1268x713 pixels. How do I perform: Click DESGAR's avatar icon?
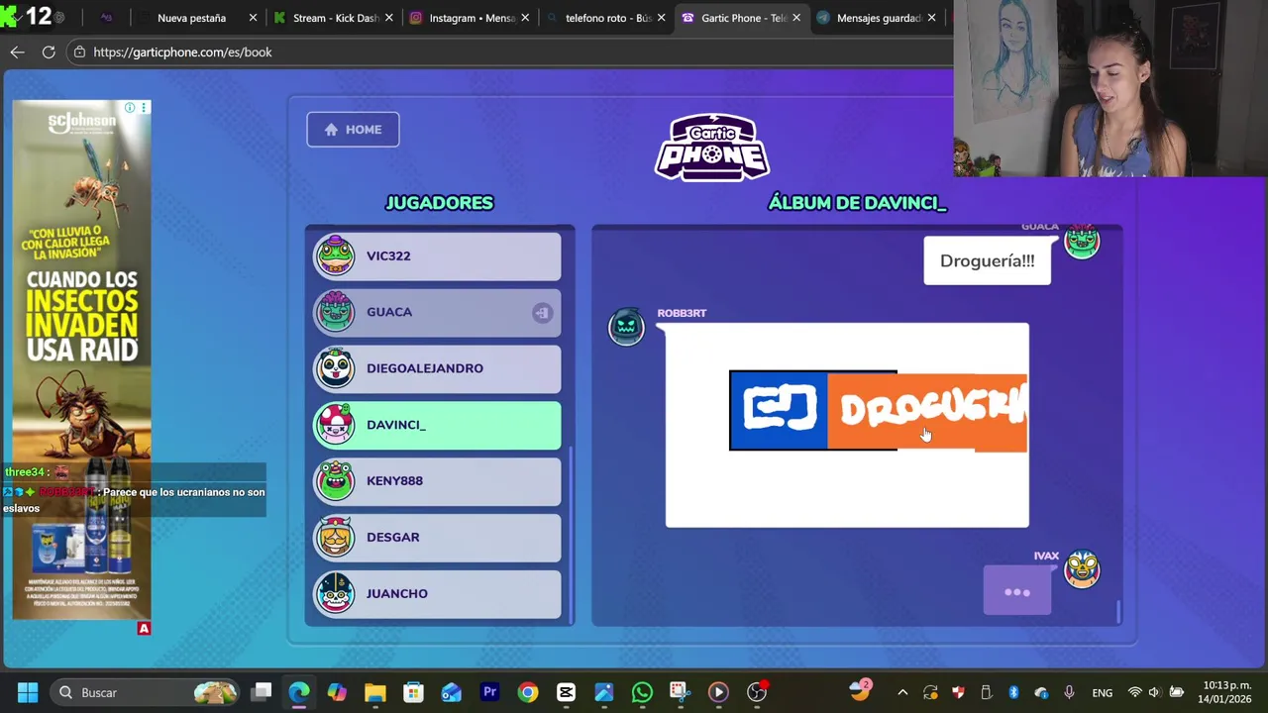point(335,538)
